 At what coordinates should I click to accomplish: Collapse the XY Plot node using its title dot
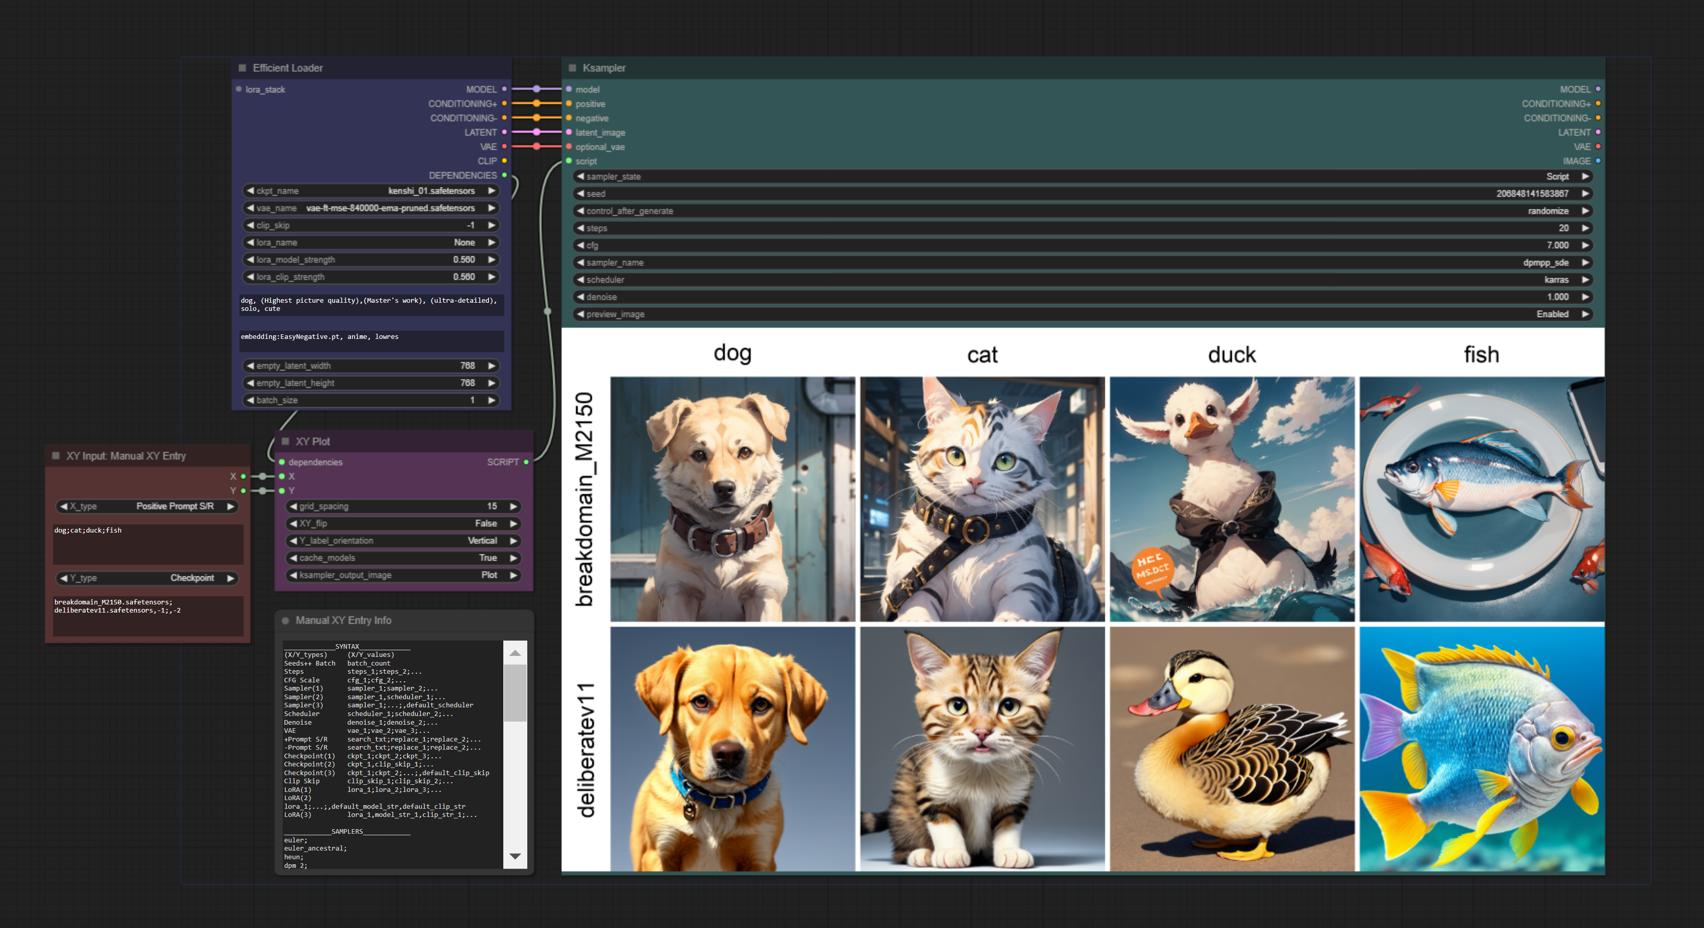[x=286, y=441]
